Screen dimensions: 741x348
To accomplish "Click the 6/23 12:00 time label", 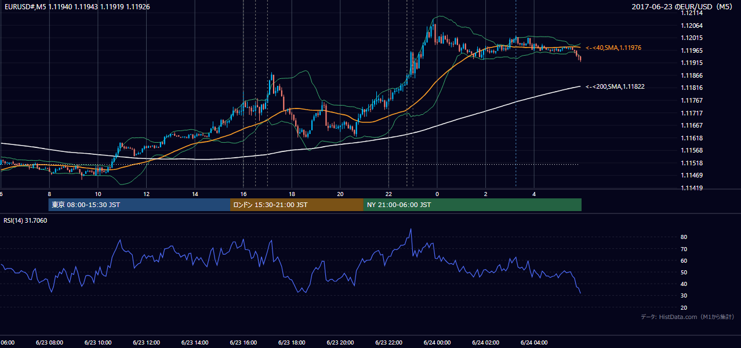I will [x=146, y=343].
